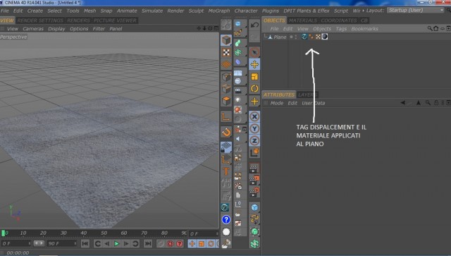Select the Move tool icon
451x256 pixels.
254,64
